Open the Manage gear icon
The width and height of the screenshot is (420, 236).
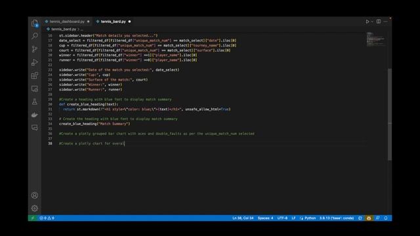coord(35,208)
